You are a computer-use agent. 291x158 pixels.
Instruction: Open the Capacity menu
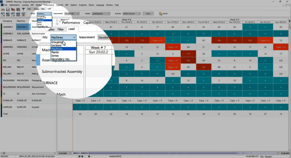[x=59, y=5]
